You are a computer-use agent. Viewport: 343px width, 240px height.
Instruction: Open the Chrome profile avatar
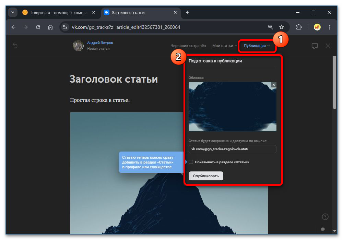pyautogui.click(x=317, y=27)
